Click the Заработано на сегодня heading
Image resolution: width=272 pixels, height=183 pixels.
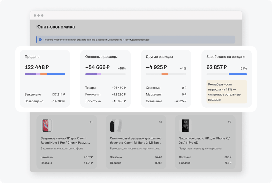pyautogui.click(x=226, y=57)
